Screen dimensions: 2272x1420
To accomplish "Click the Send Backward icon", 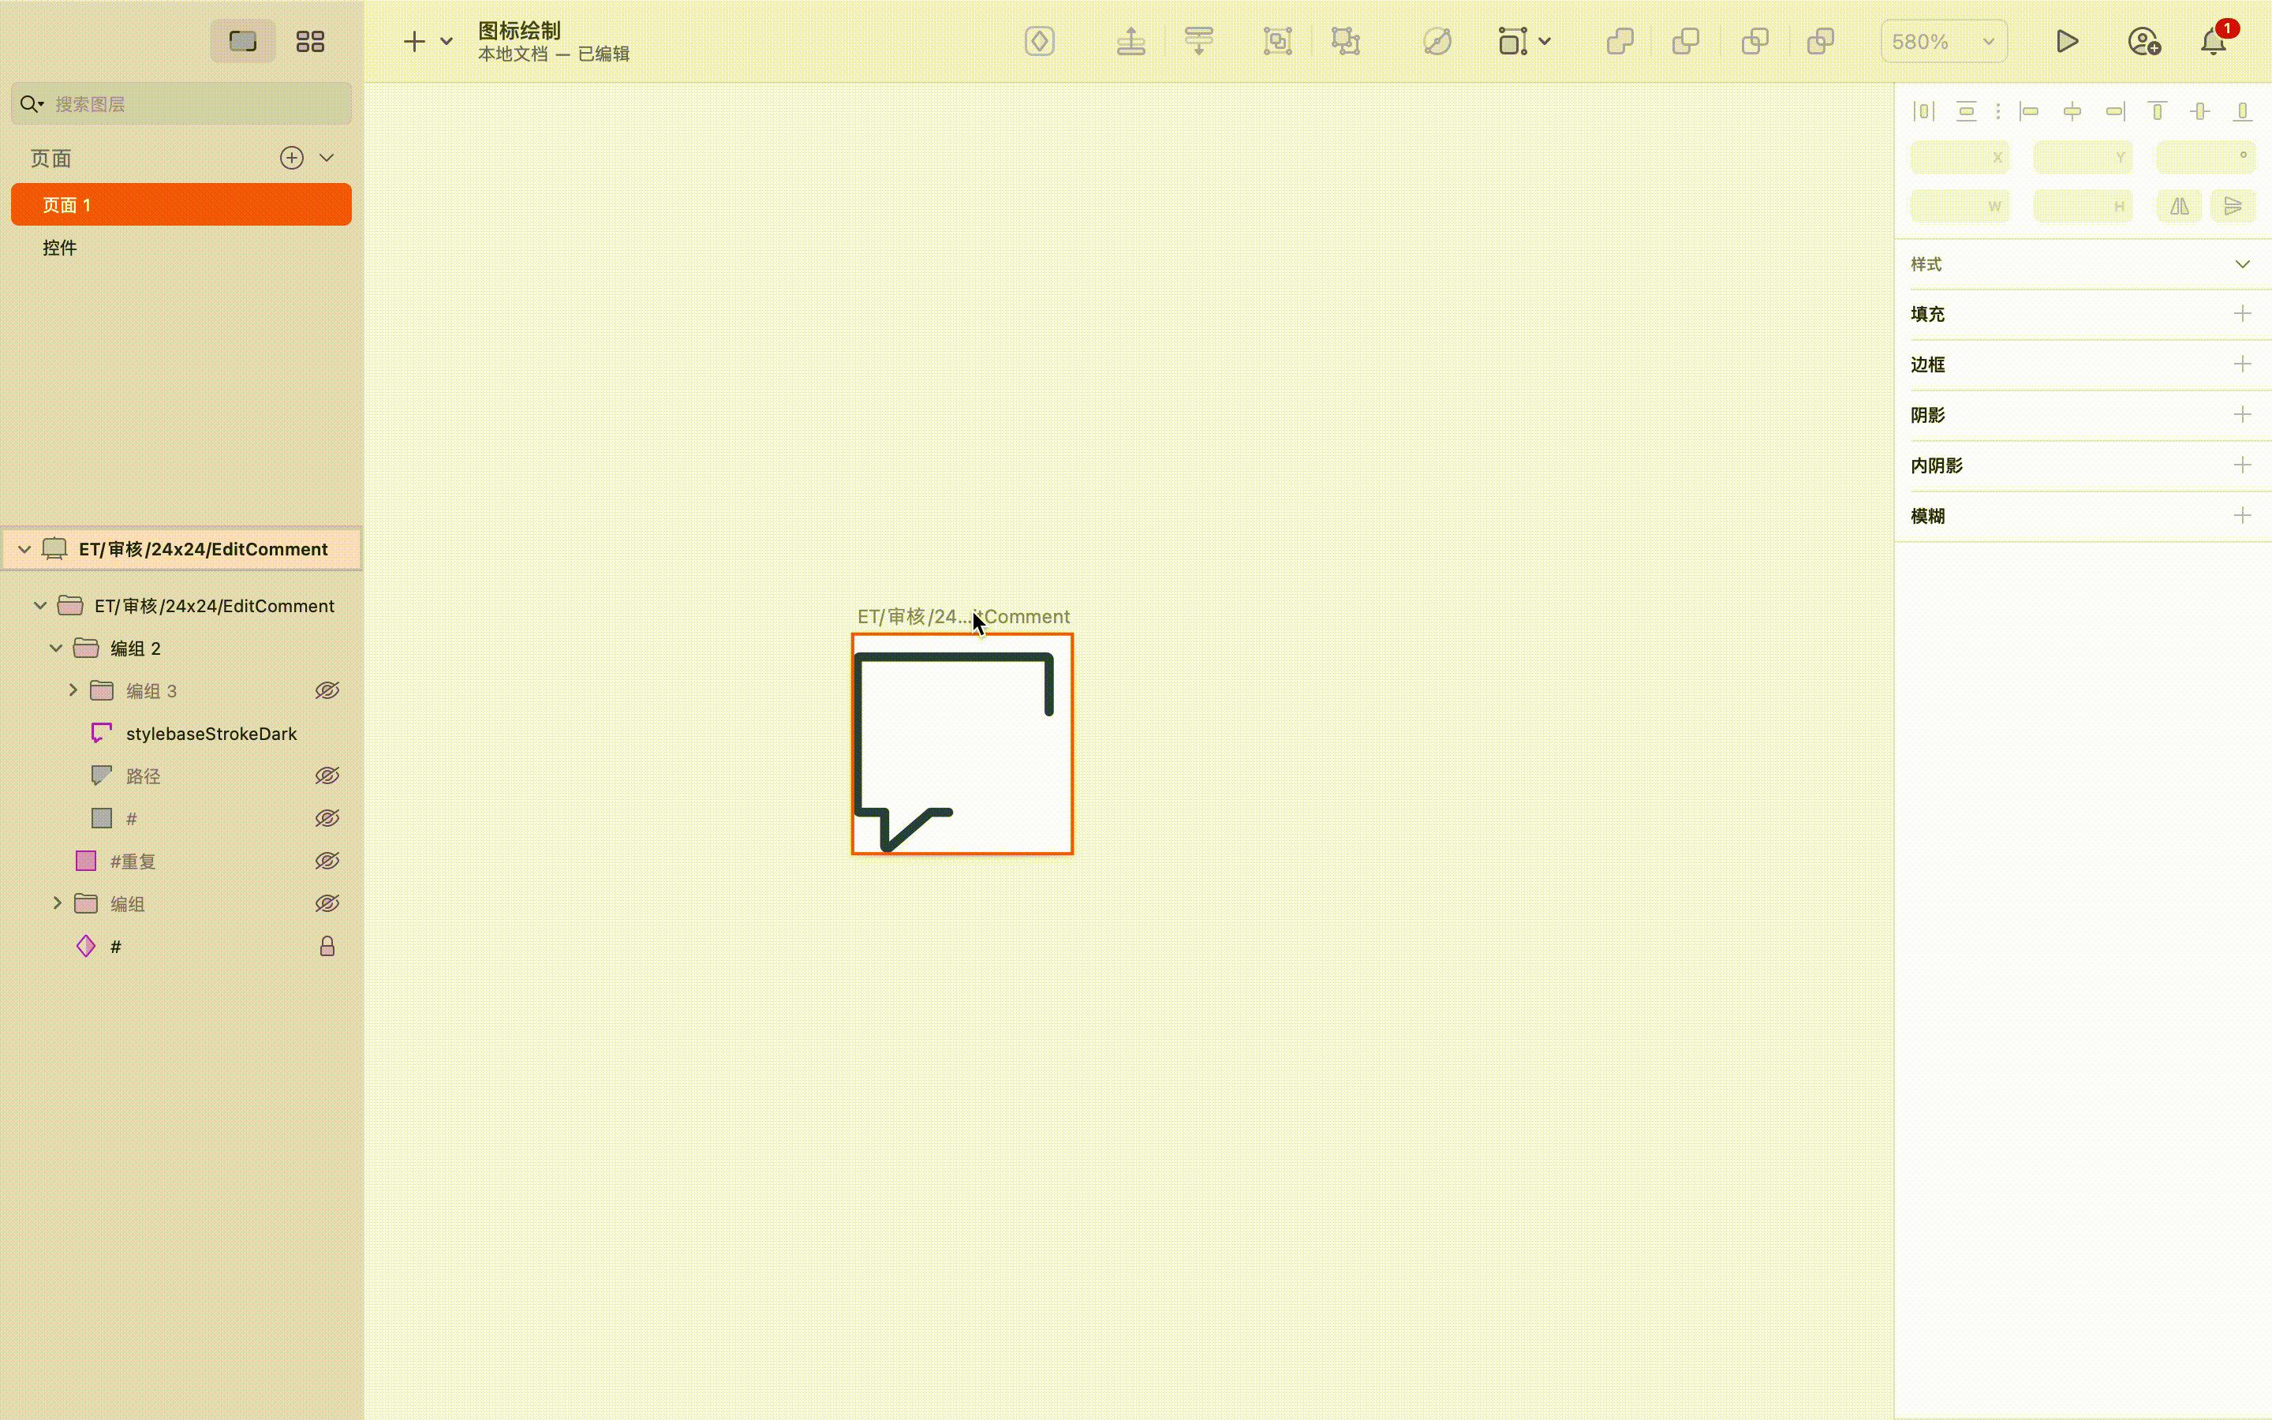I will [1199, 41].
